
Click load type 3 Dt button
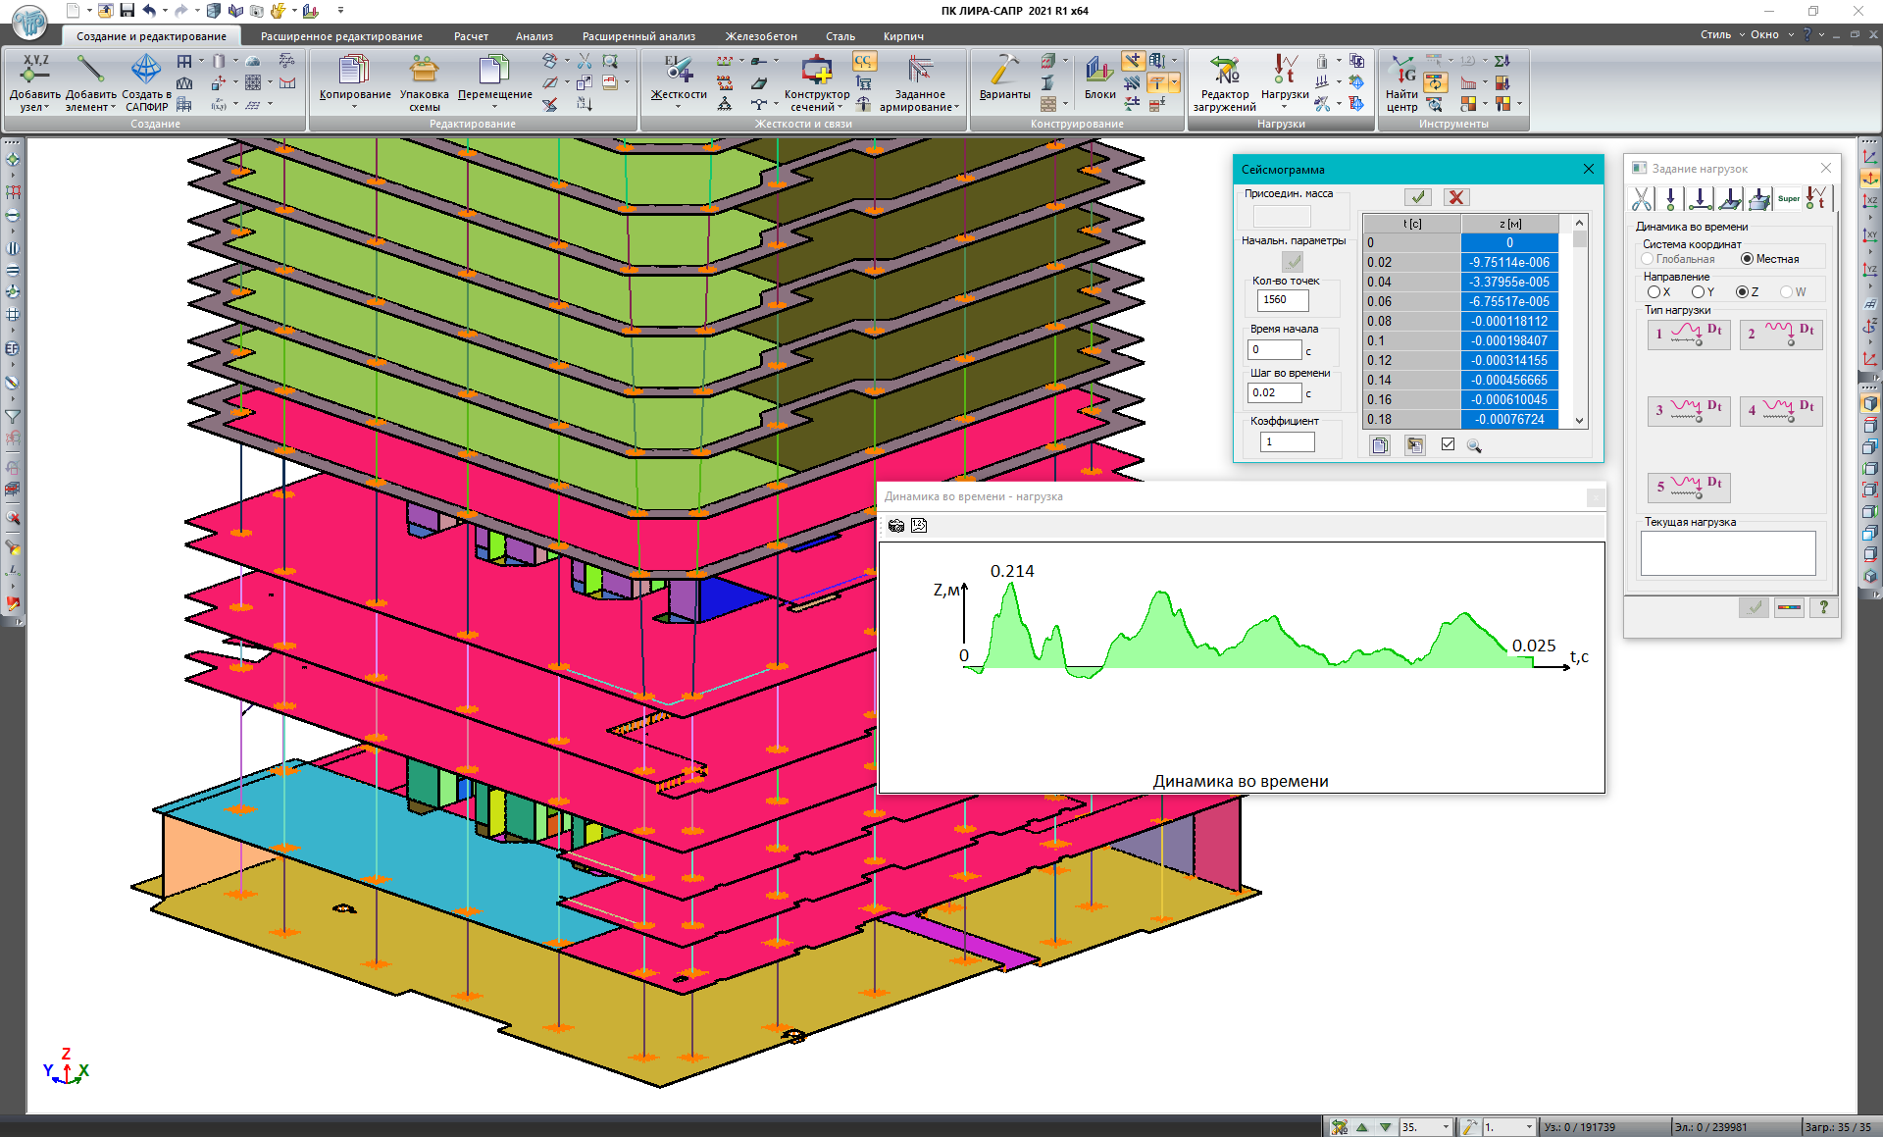[1688, 409]
